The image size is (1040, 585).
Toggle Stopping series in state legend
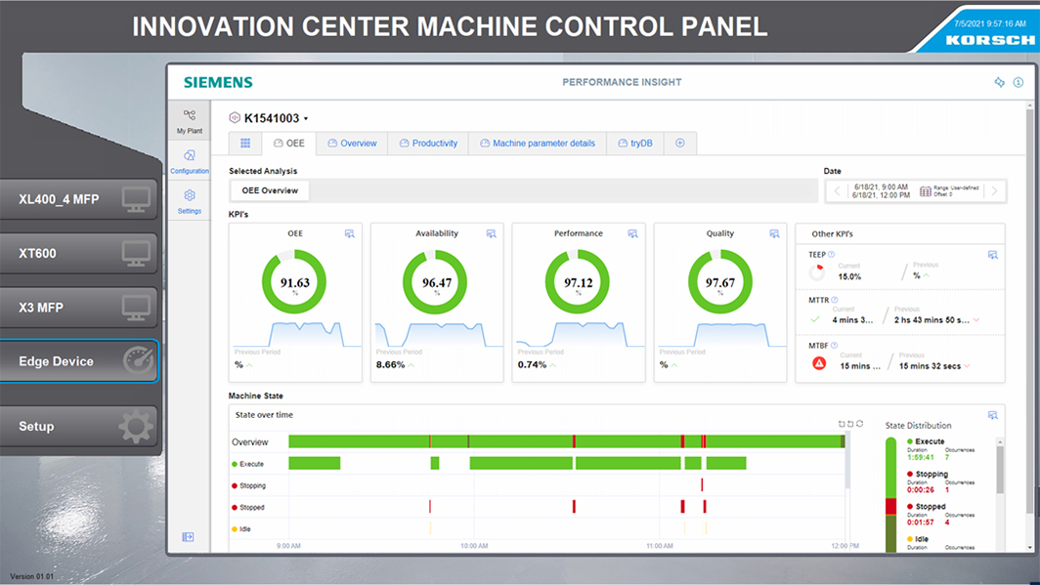click(x=248, y=485)
